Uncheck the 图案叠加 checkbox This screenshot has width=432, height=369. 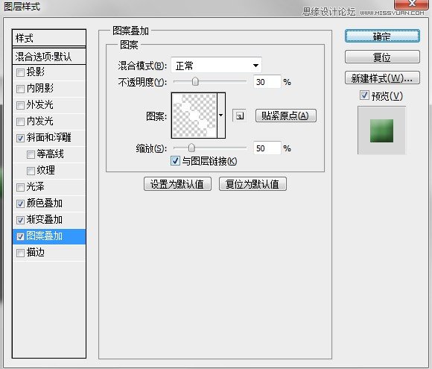point(20,236)
